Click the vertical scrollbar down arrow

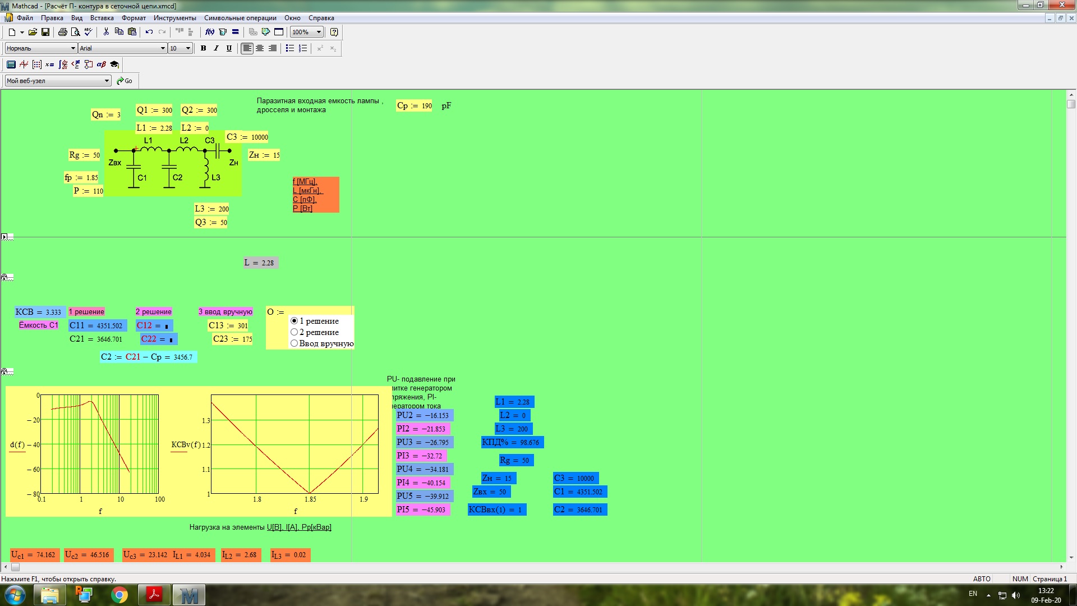point(1071,557)
